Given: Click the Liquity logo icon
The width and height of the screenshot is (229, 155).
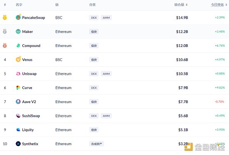Looking at the screenshot, I should [18, 130].
